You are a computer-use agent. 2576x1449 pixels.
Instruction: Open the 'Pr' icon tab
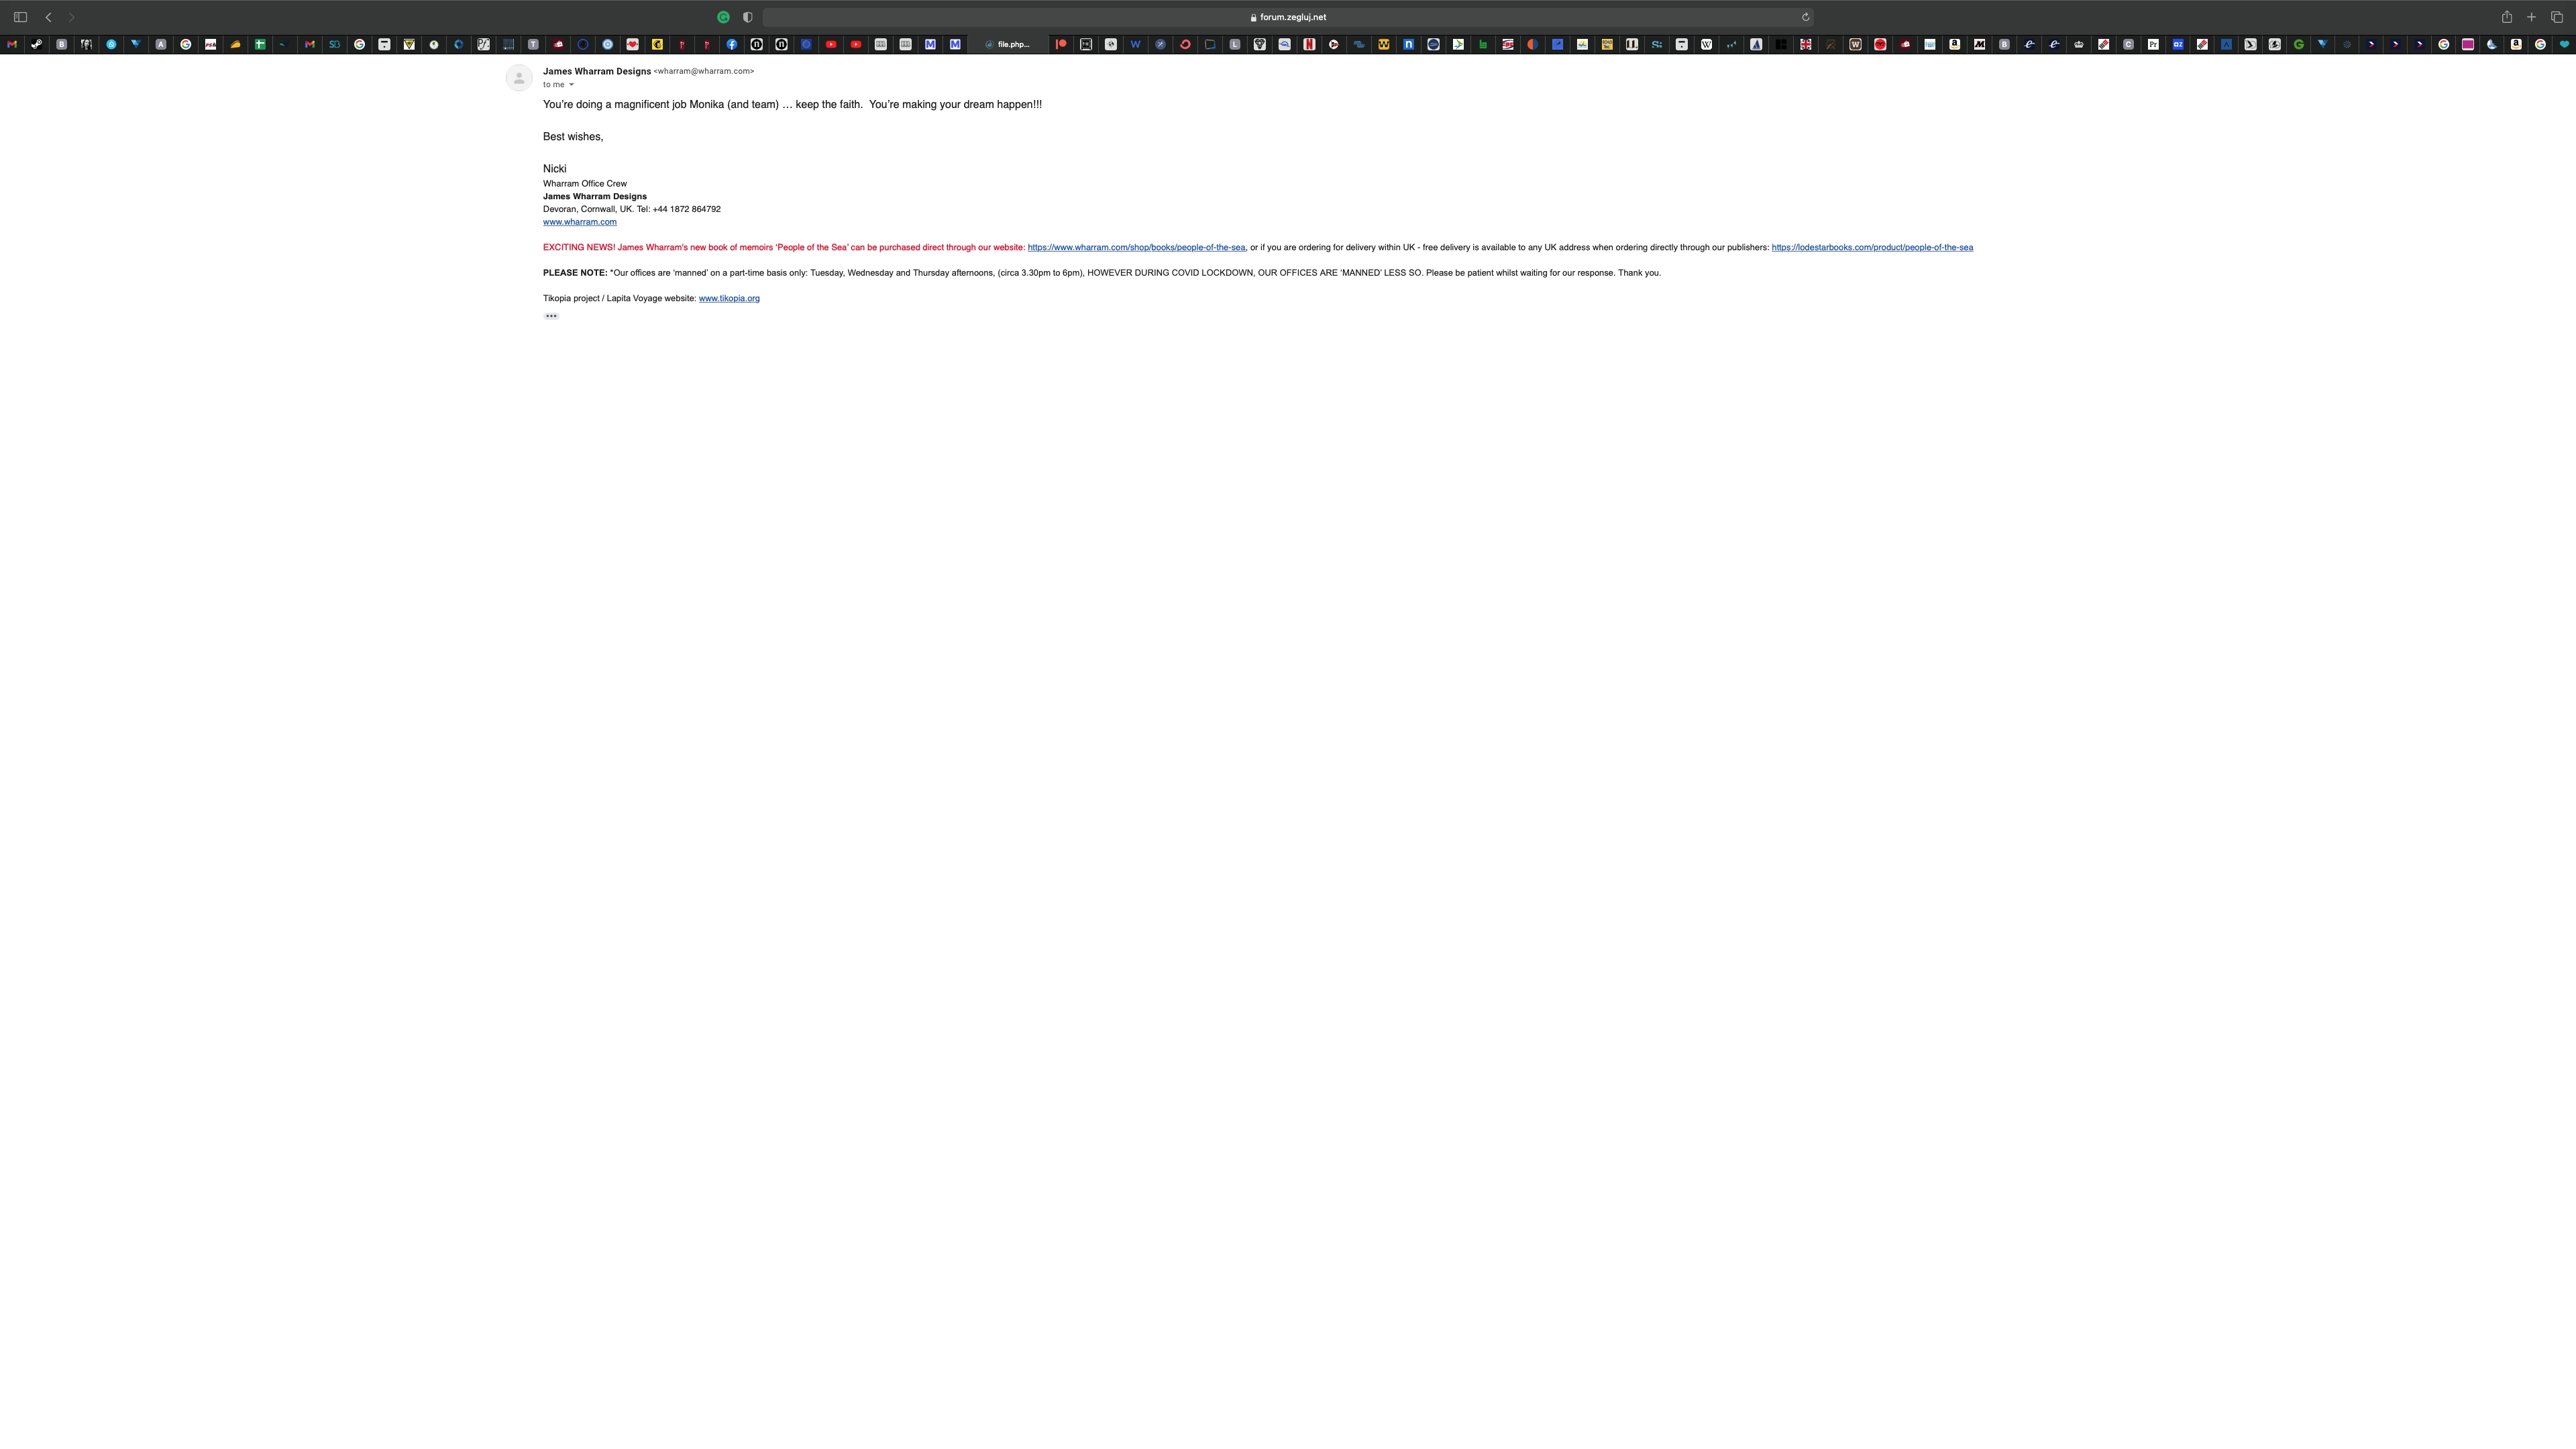click(2153, 44)
